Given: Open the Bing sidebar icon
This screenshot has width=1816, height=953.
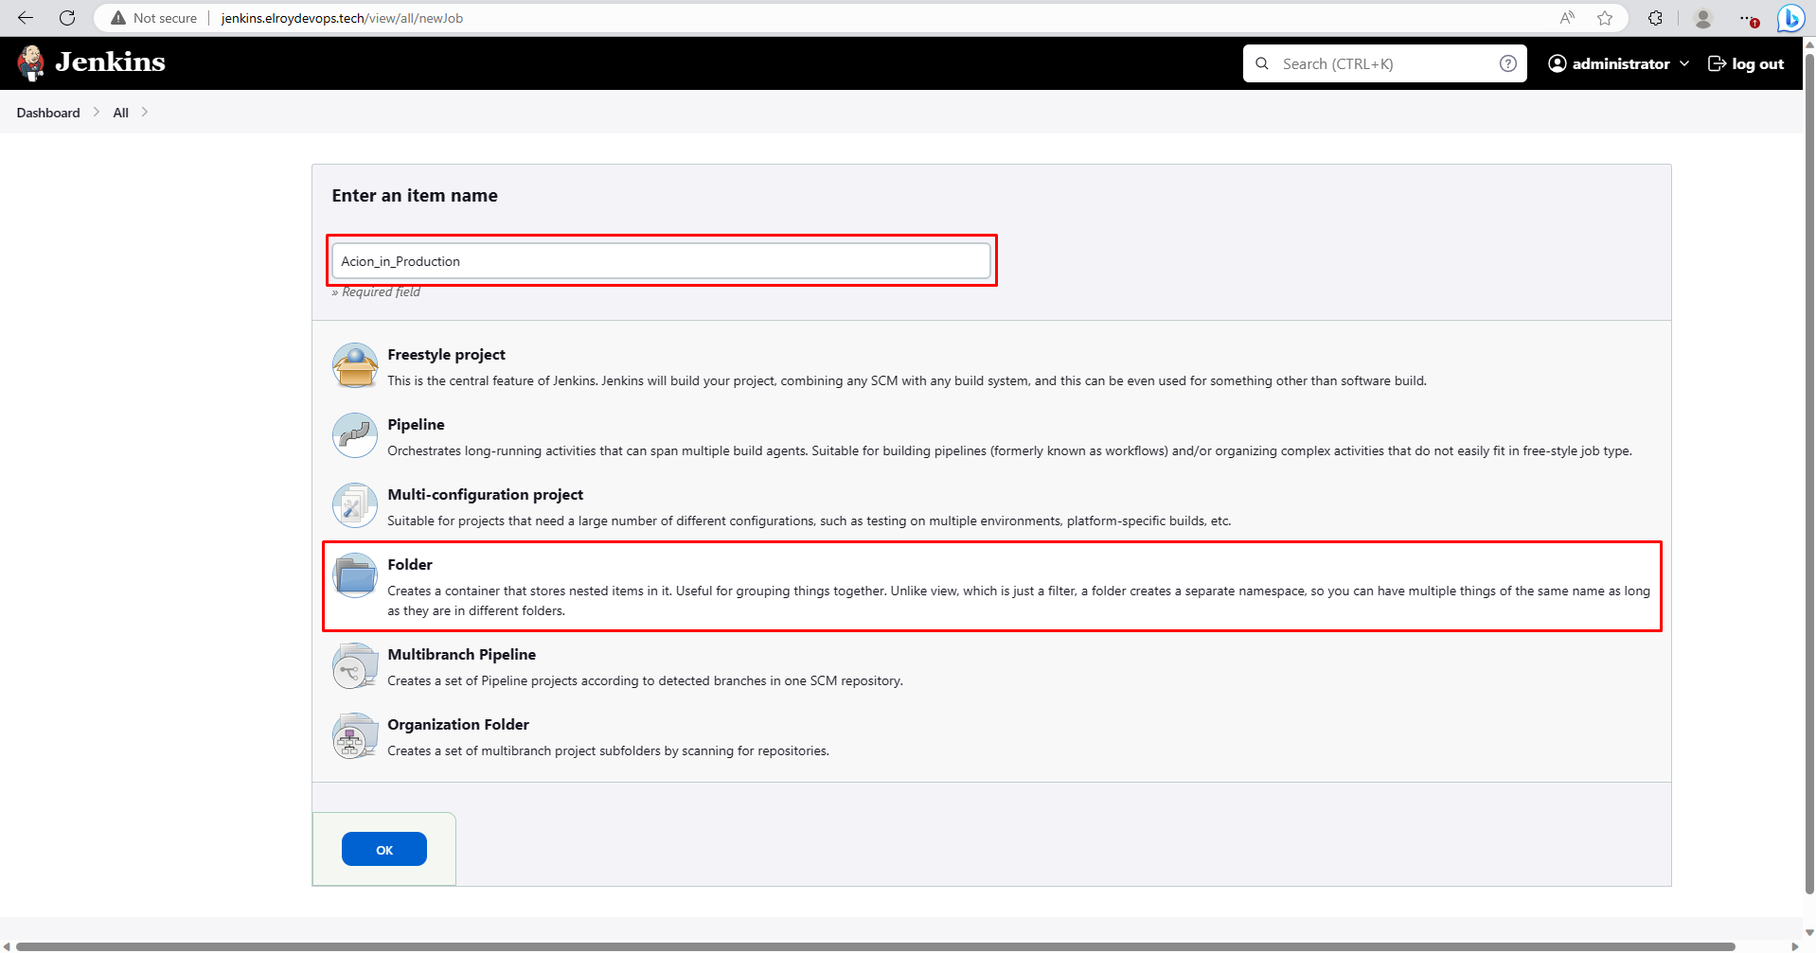Looking at the screenshot, I should click(1790, 18).
